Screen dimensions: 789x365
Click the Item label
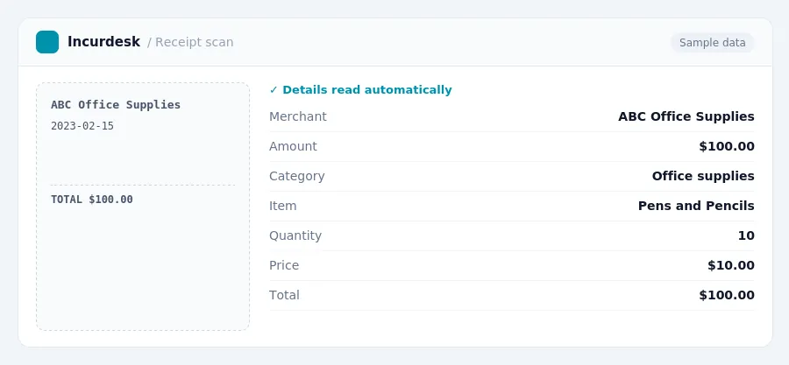click(283, 206)
